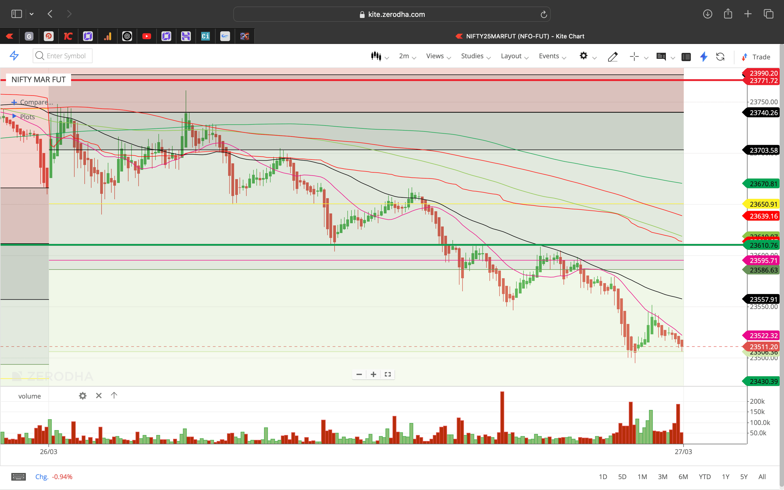
Task: Click the quick trade lightning icon
Action: point(703,57)
